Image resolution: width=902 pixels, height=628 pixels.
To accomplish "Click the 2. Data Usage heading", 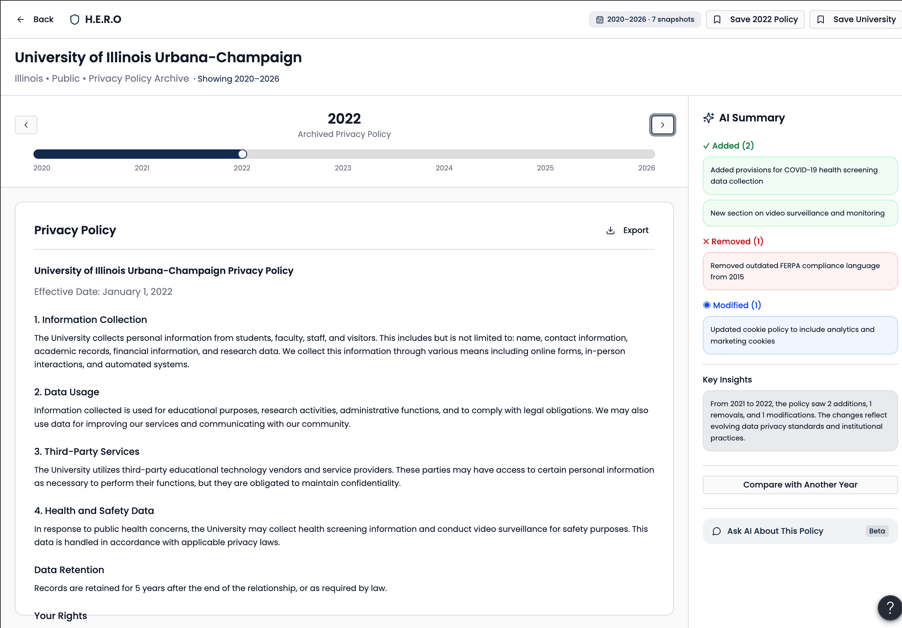I will coord(67,392).
